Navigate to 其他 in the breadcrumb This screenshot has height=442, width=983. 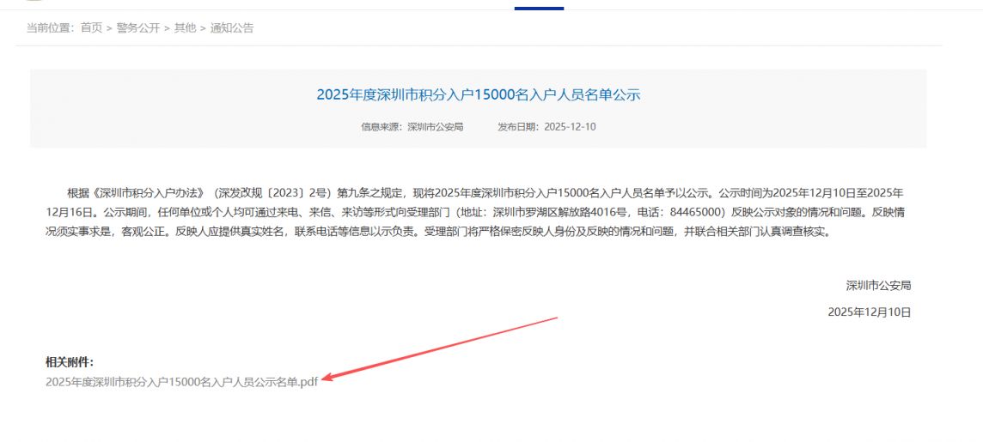185,28
